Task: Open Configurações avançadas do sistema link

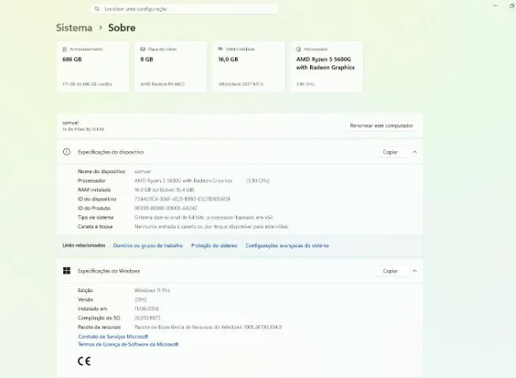Action: [287, 246]
